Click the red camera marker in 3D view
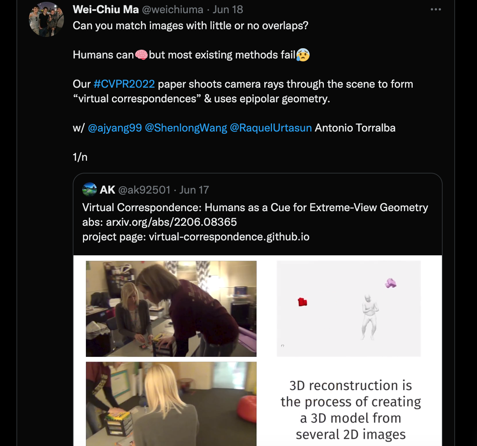 [302, 302]
